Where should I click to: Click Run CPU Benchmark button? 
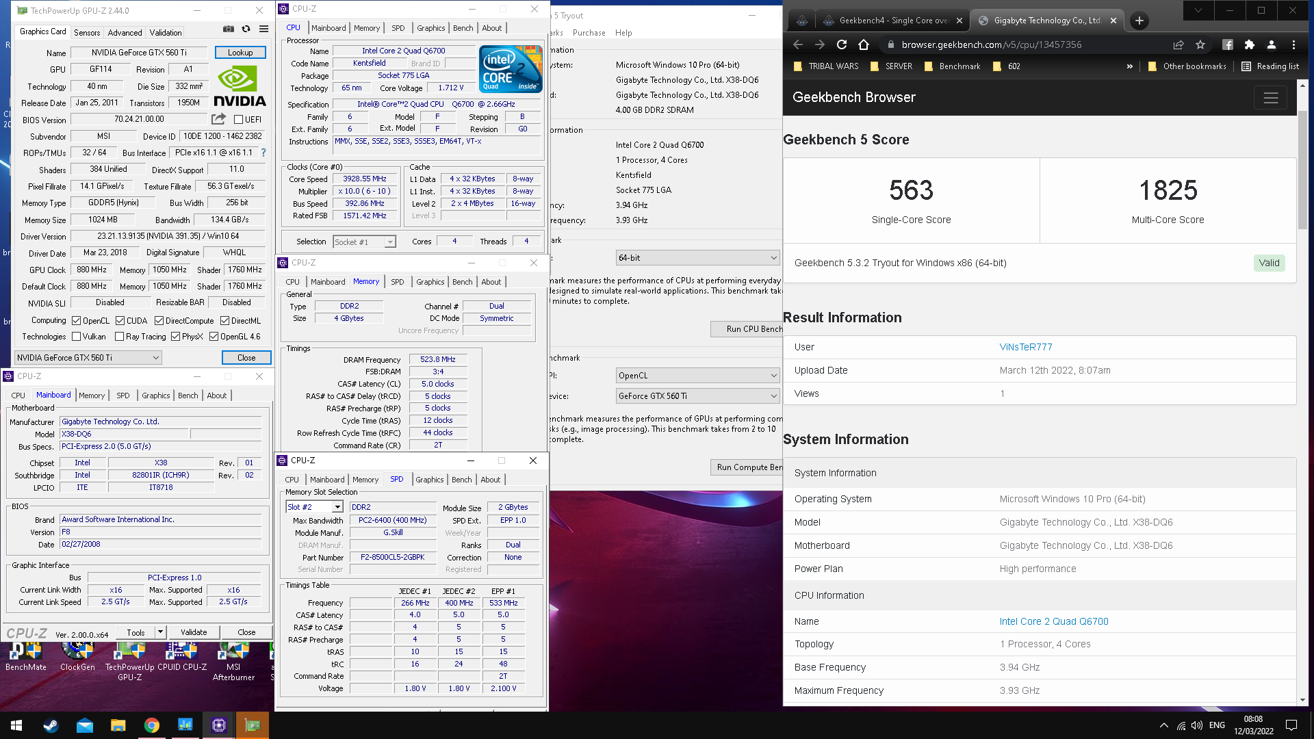(x=746, y=329)
